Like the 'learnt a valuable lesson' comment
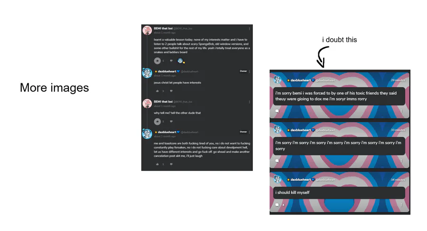The width and height of the screenshot is (427, 231). (x=157, y=61)
